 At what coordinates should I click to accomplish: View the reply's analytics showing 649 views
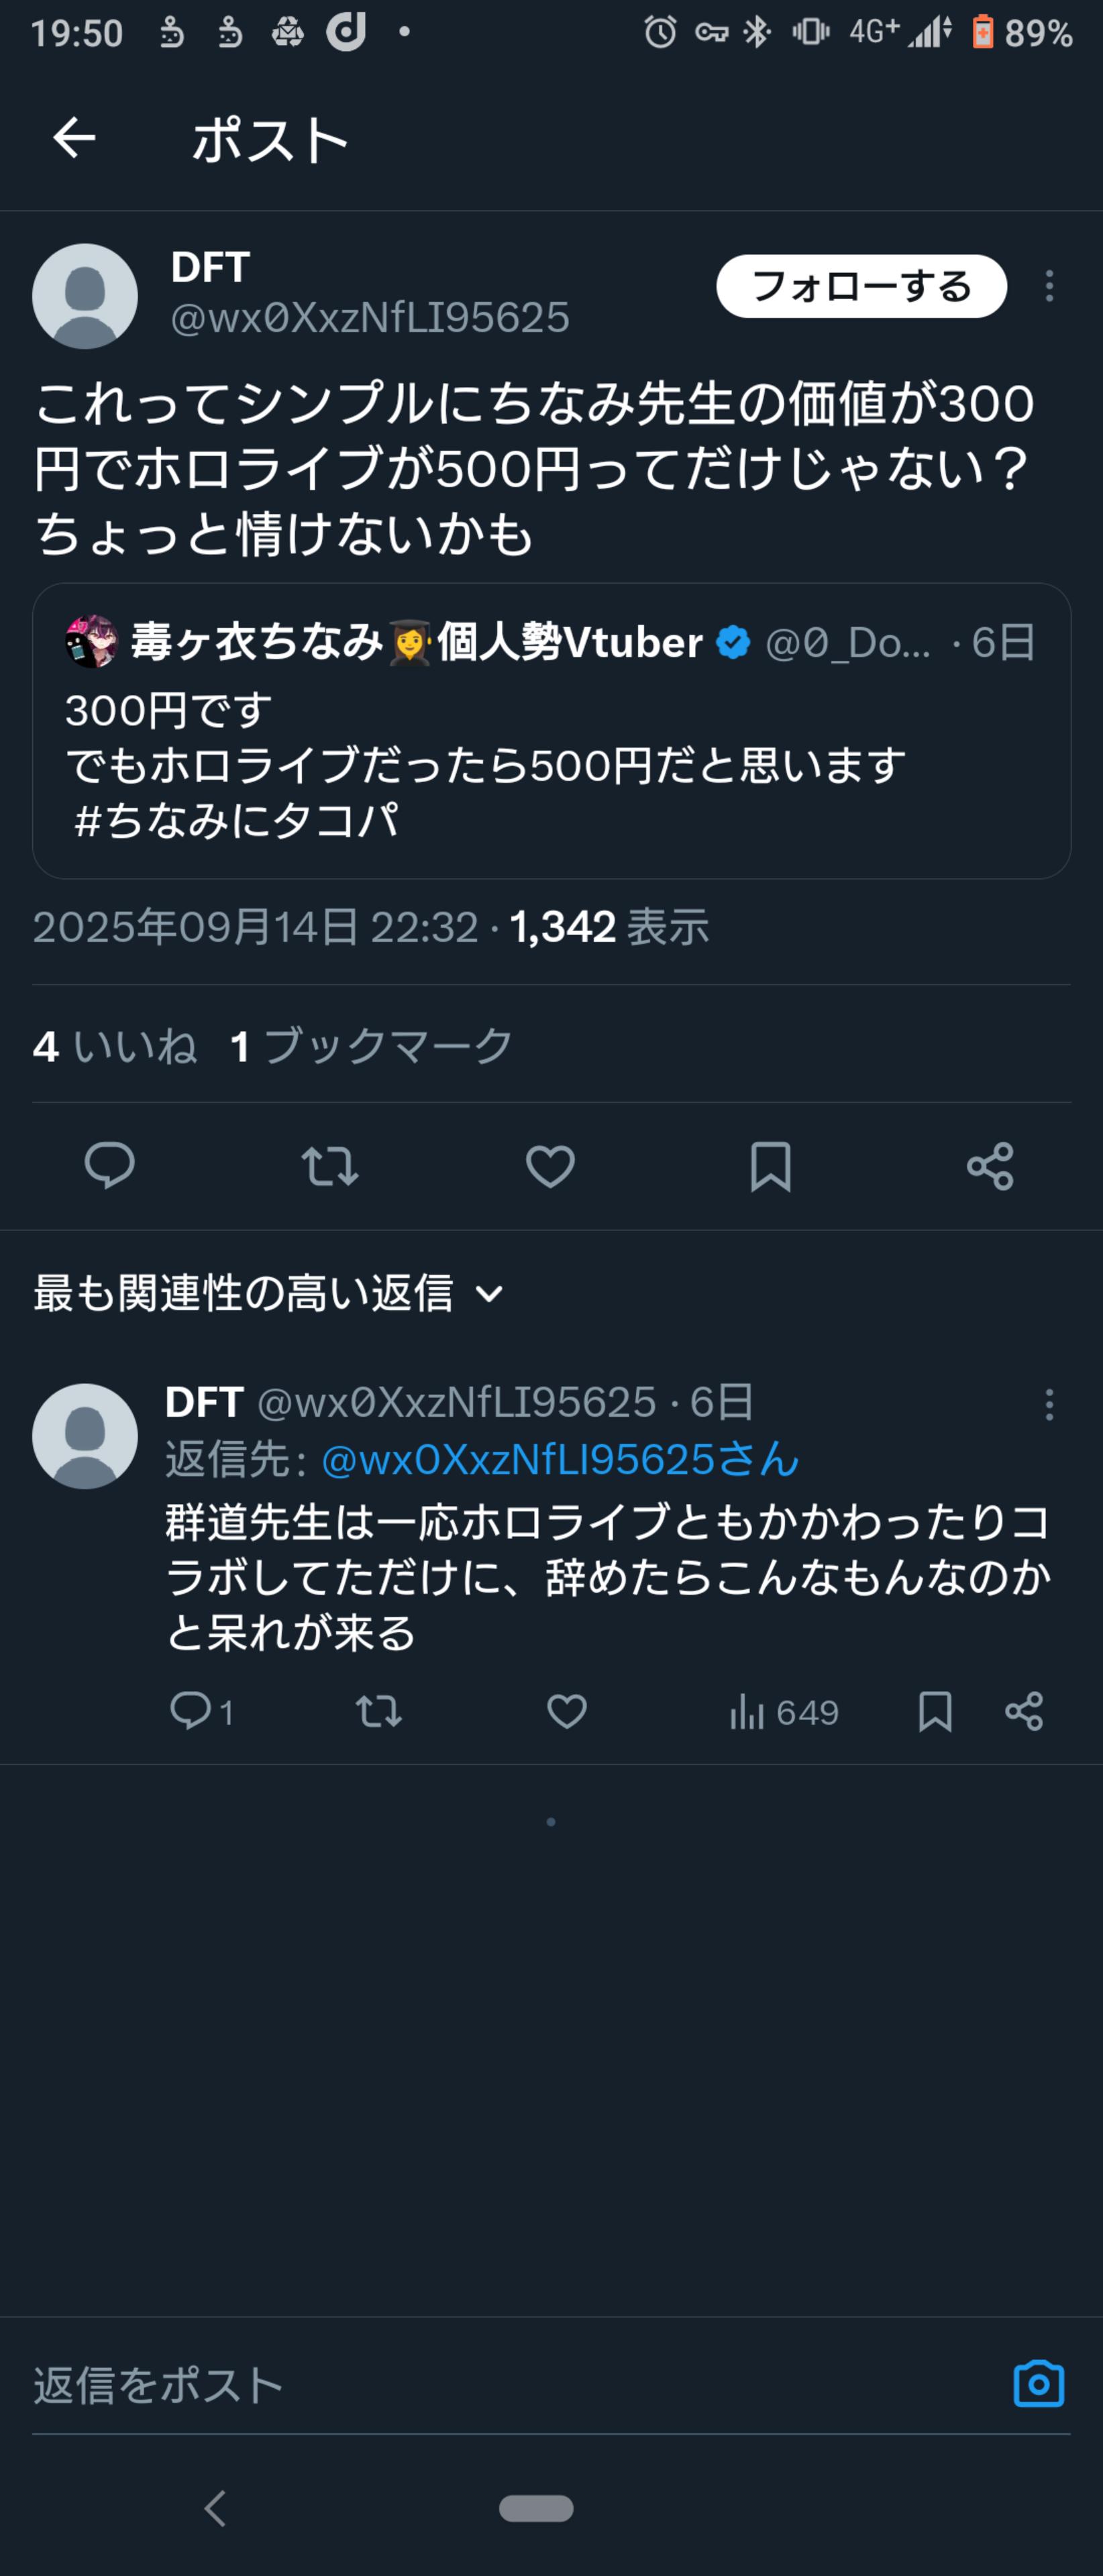(x=784, y=1712)
